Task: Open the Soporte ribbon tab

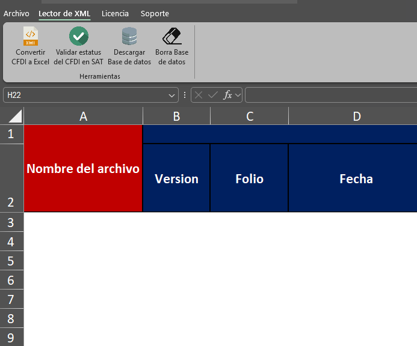Action: (155, 13)
